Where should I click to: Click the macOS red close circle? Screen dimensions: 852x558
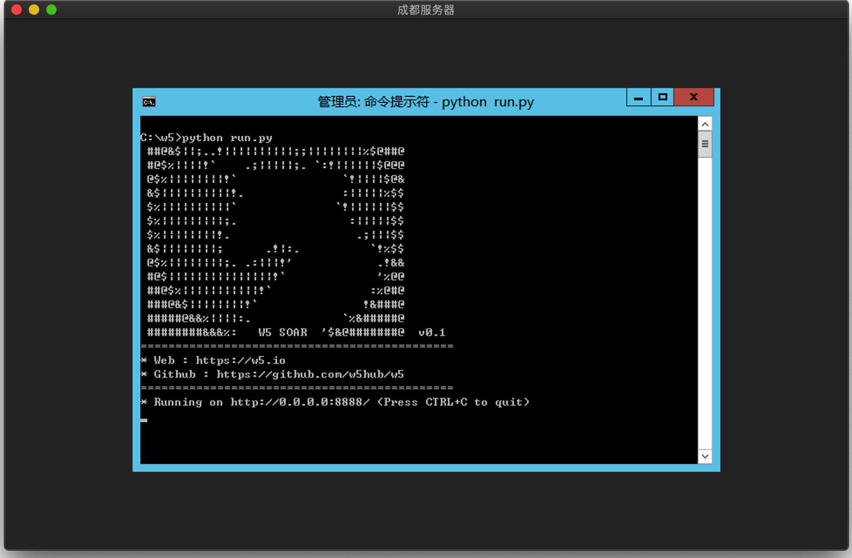[x=16, y=9]
